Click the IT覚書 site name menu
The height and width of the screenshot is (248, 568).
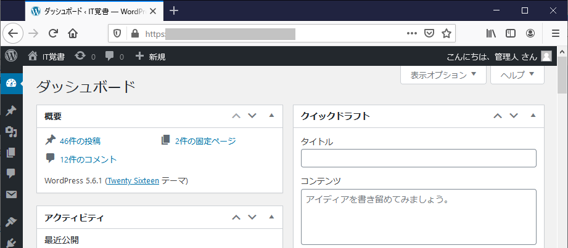click(x=46, y=57)
